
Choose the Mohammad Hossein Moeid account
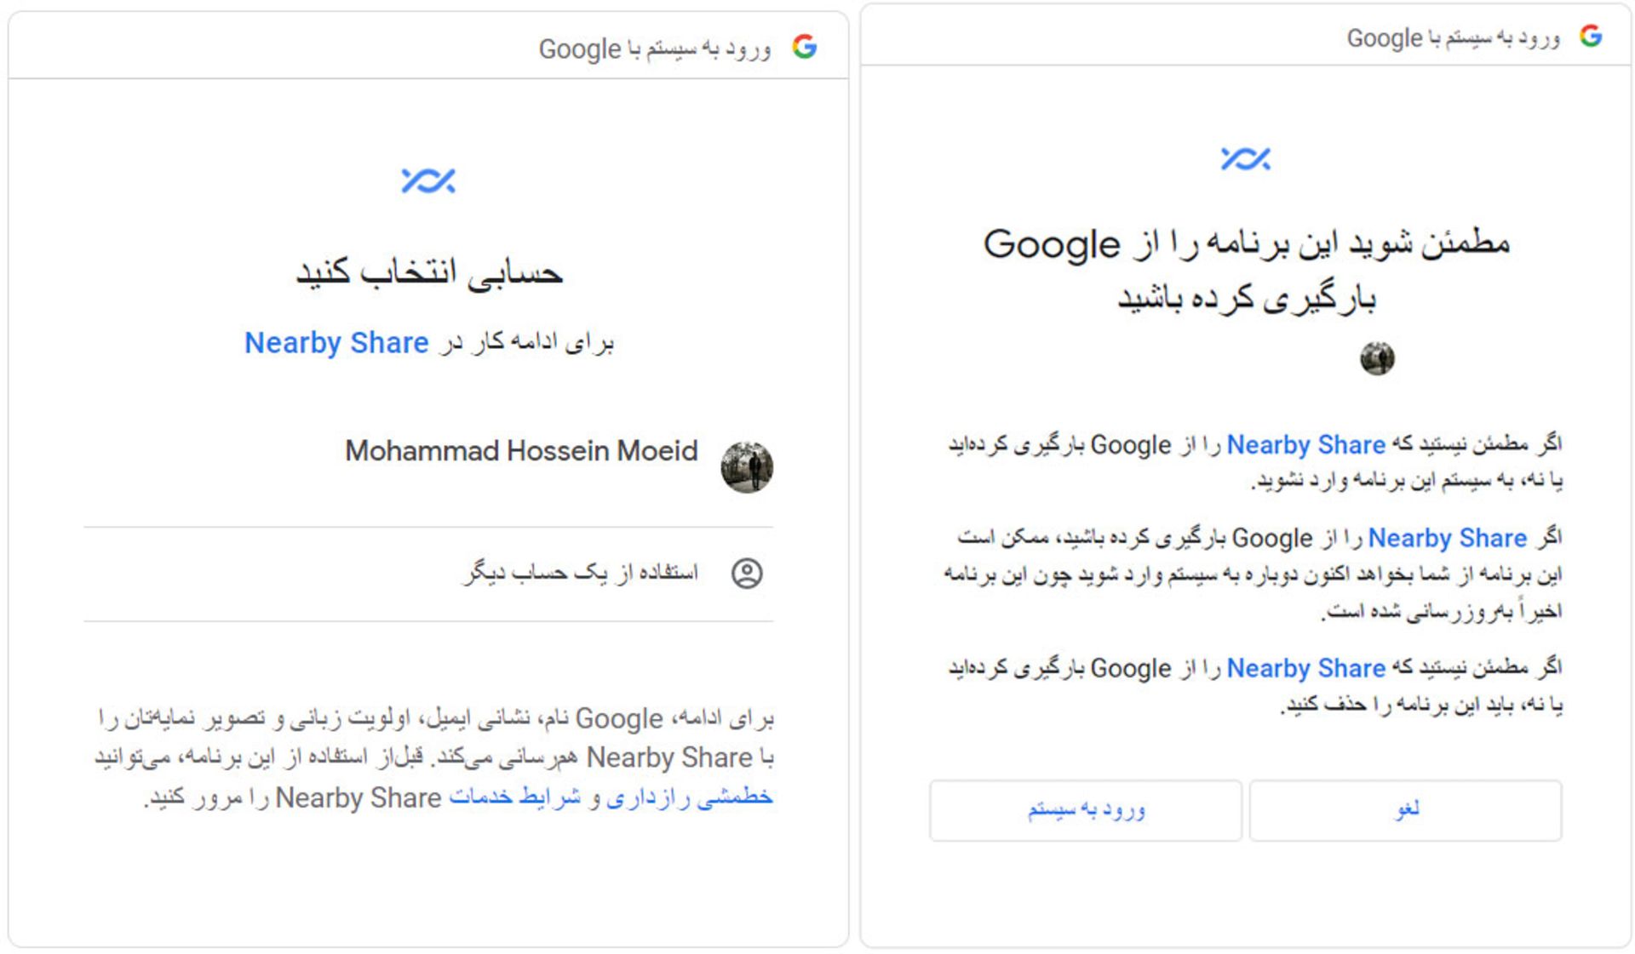[428, 466]
